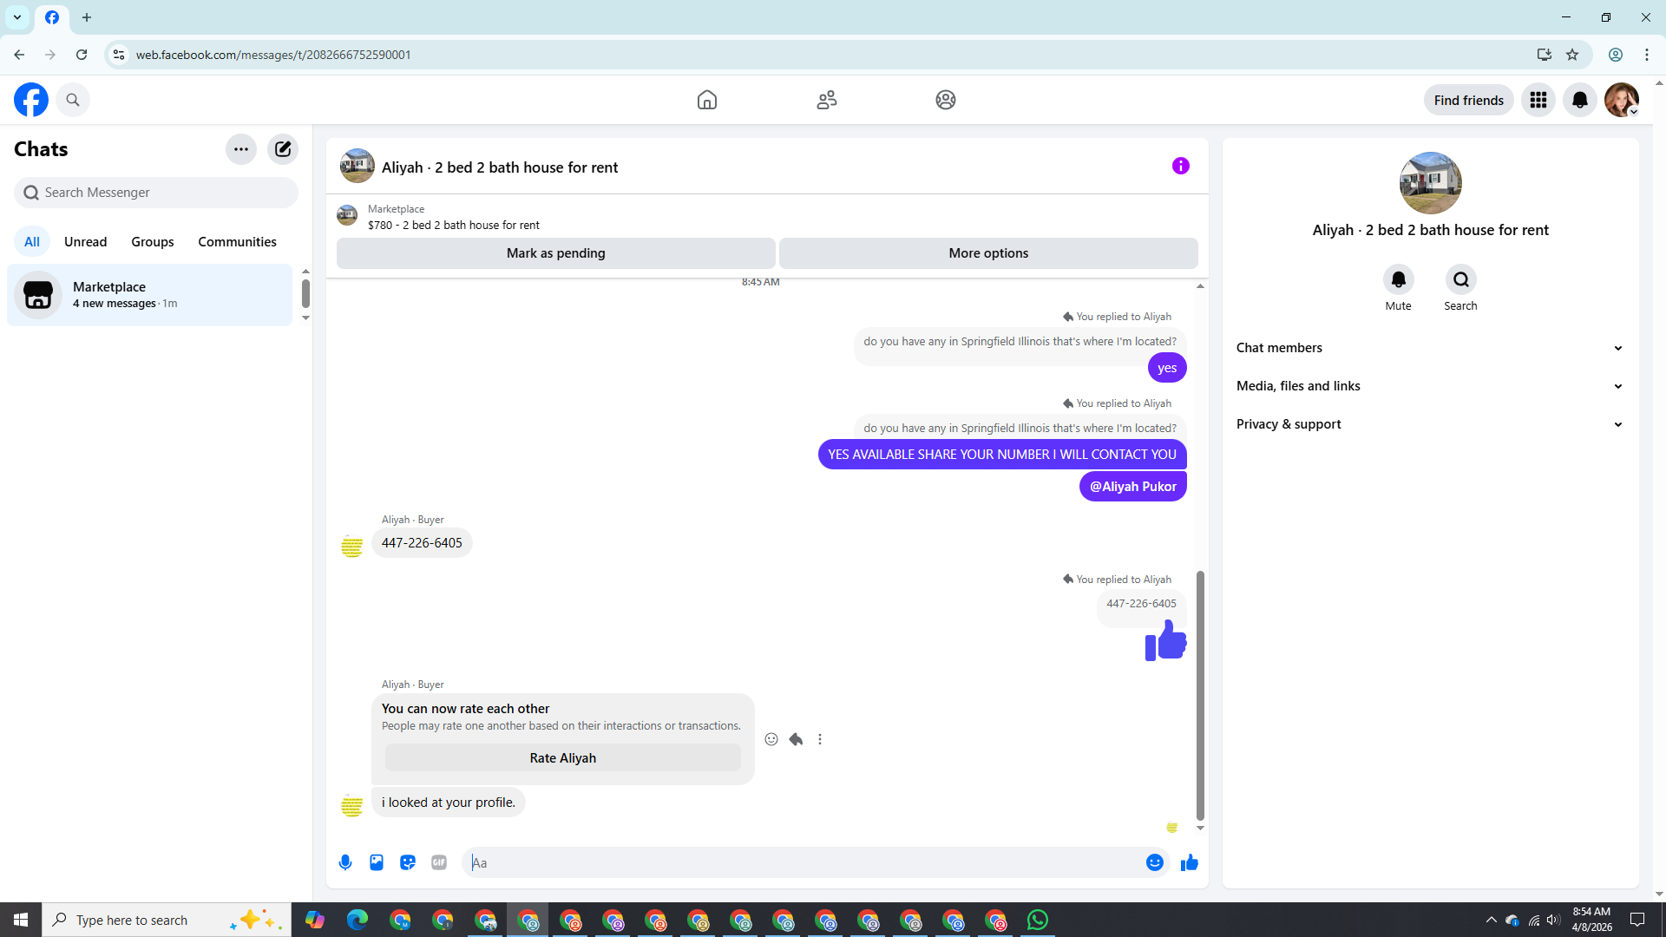Send a thumbs-up like
The image size is (1666, 937).
coord(1189,862)
